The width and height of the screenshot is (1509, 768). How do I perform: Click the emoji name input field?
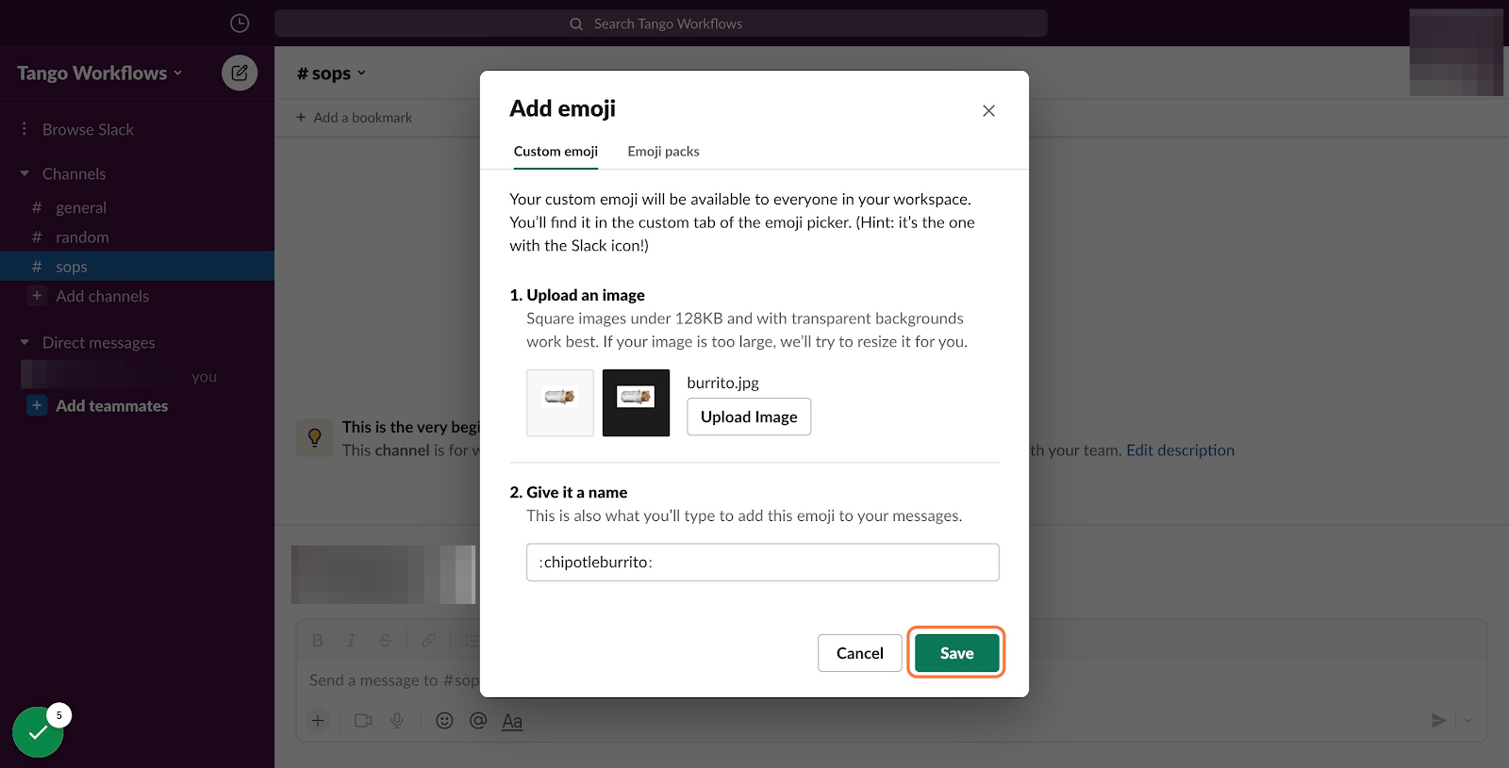tap(762, 563)
